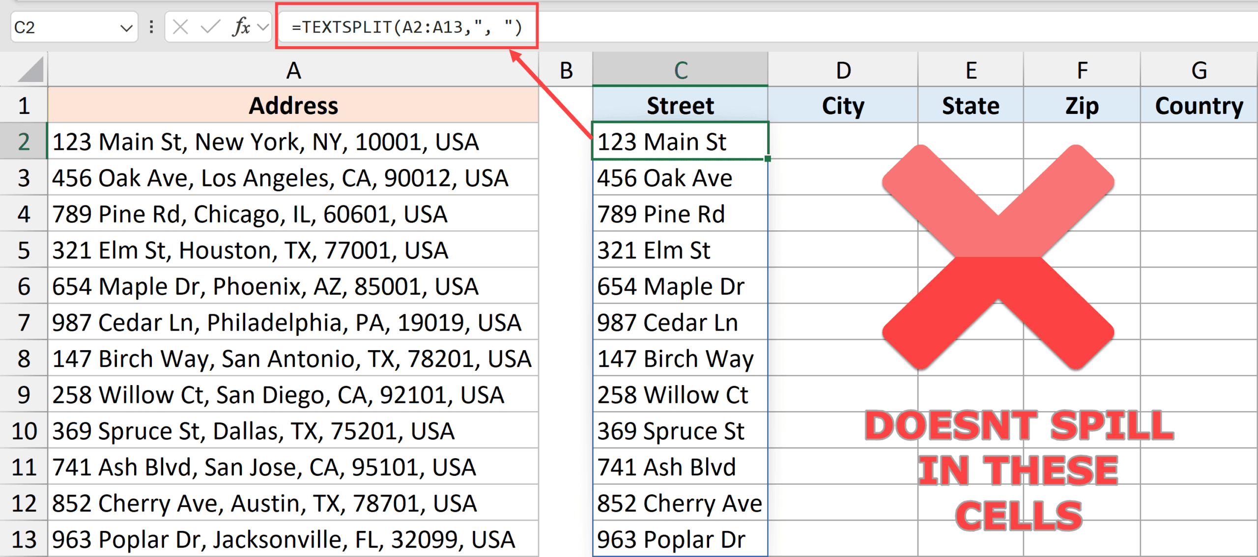Select cell containing 852 Cherry Ave in column C
Image resolution: width=1258 pixels, height=557 pixels.
[x=680, y=503]
